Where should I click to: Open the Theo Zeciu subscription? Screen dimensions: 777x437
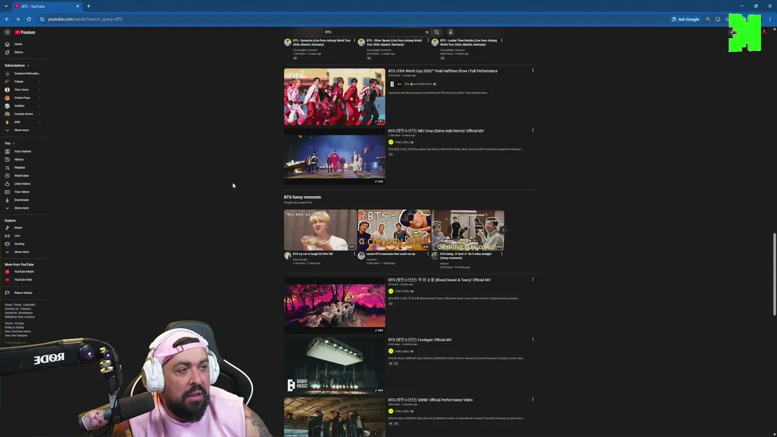(x=22, y=90)
